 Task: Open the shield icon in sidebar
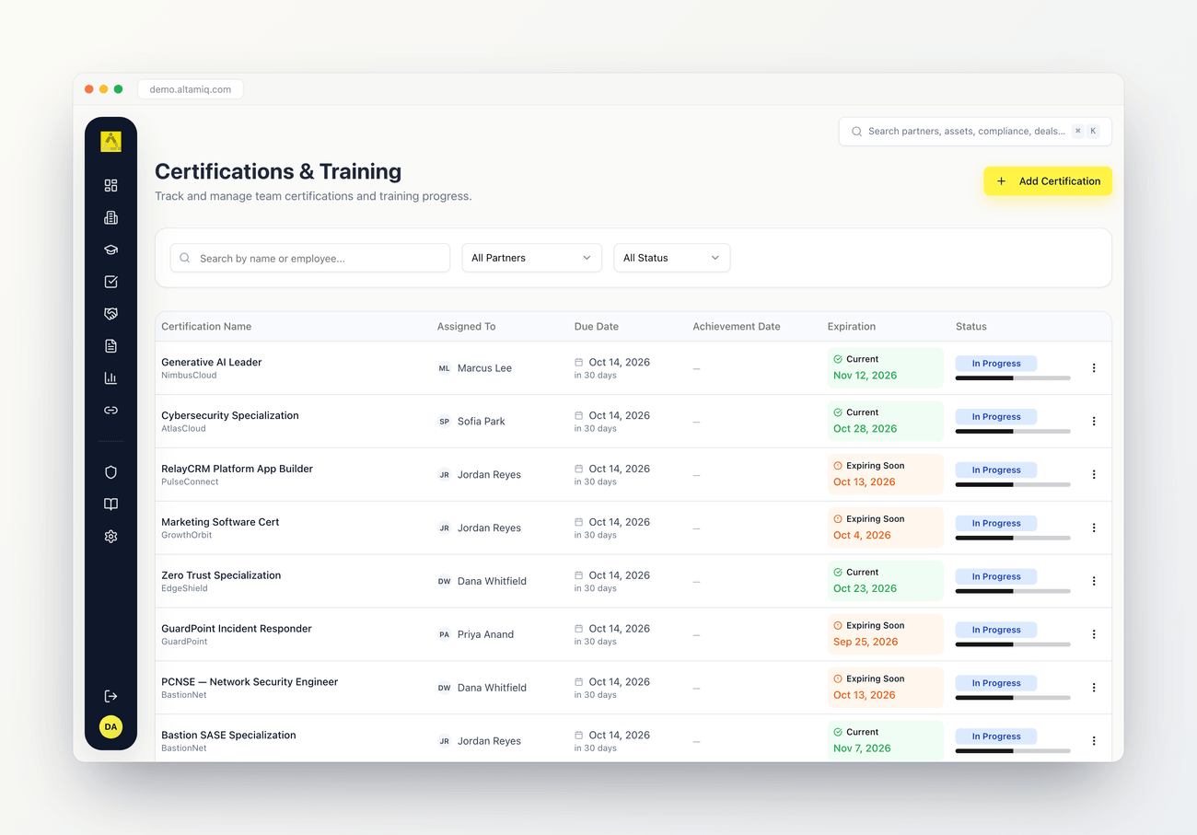pos(110,472)
